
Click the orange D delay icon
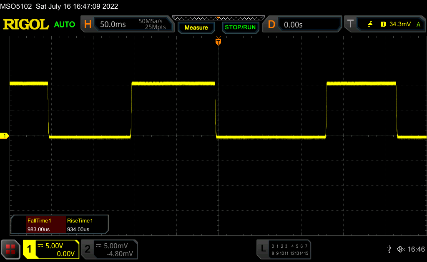click(271, 25)
